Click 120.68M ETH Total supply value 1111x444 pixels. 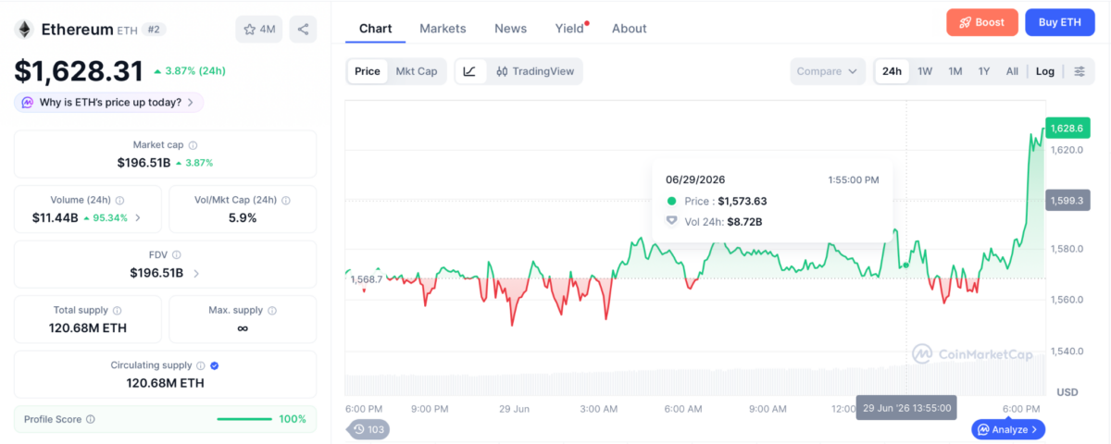[88, 328]
